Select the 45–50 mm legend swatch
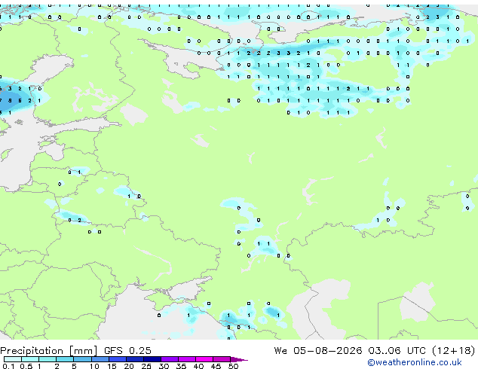Screen dimensions: 478x369 (x=222, y=359)
